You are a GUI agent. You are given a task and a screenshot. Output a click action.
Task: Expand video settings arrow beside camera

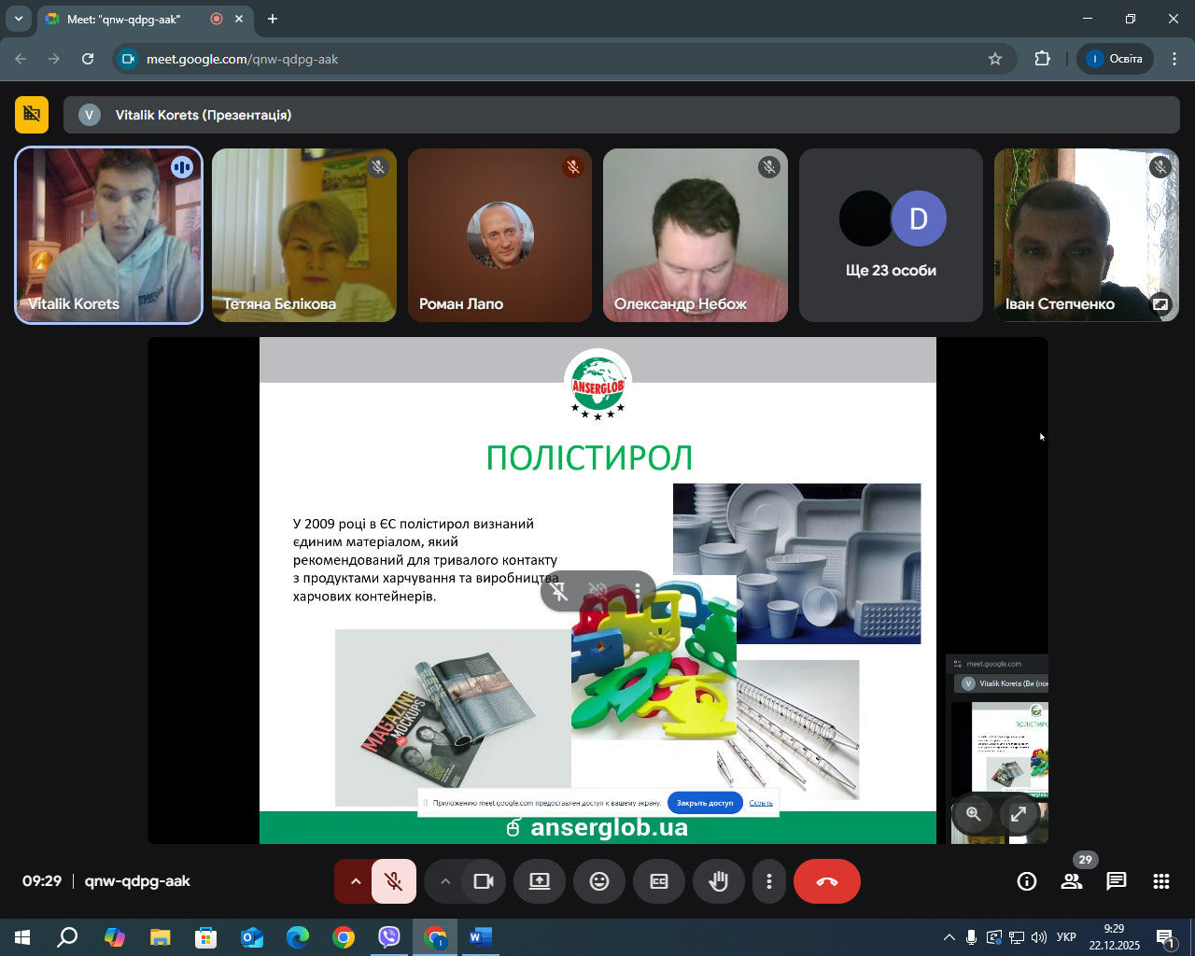tap(445, 881)
